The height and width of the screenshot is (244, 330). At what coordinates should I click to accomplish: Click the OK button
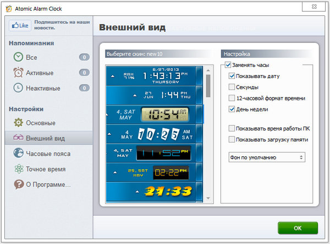[x=297, y=228]
